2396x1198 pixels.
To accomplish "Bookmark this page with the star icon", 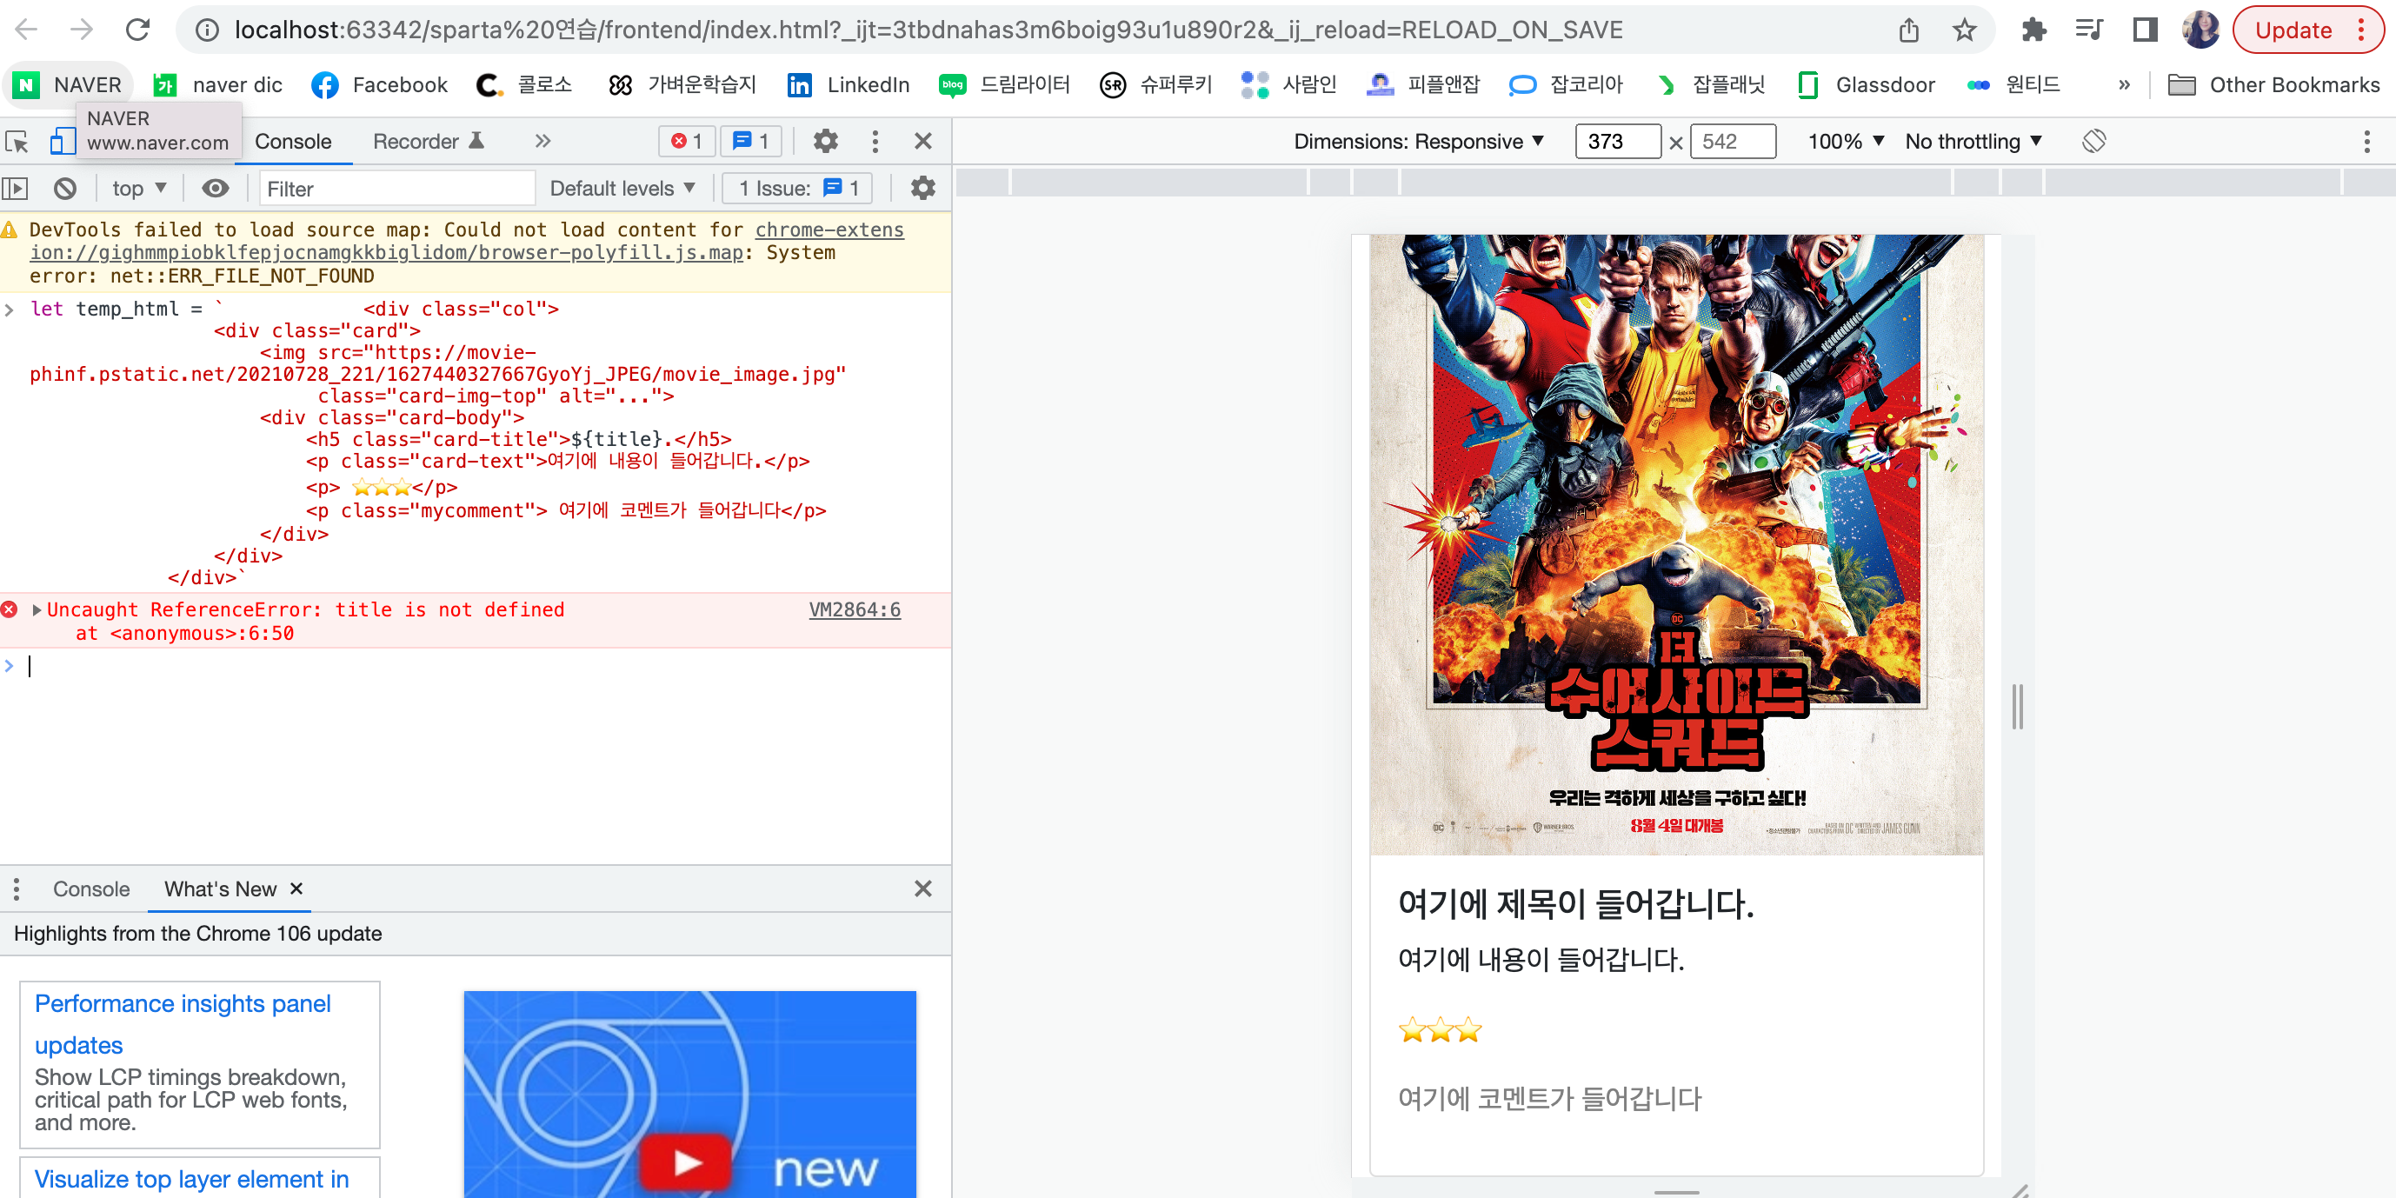I will (1965, 30).
